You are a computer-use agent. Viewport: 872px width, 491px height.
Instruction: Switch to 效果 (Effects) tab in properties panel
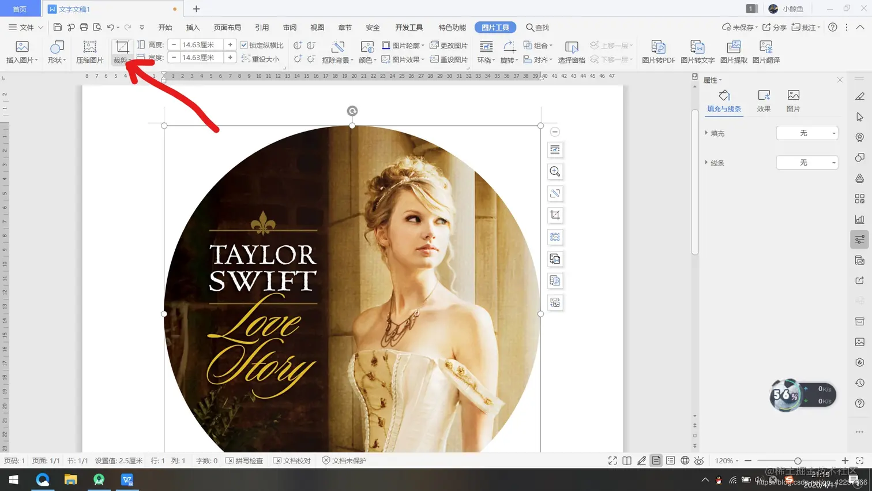(764, 100)
